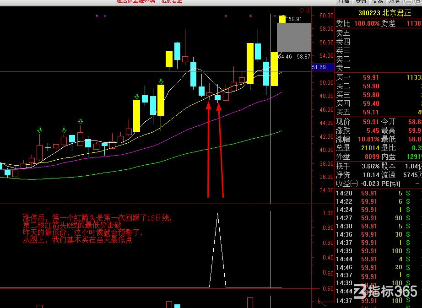Image resolution: width=422 pixels, height=308 pixels.
Task: Select the 卖四 ask row
Action: click(x=379, y=42)
